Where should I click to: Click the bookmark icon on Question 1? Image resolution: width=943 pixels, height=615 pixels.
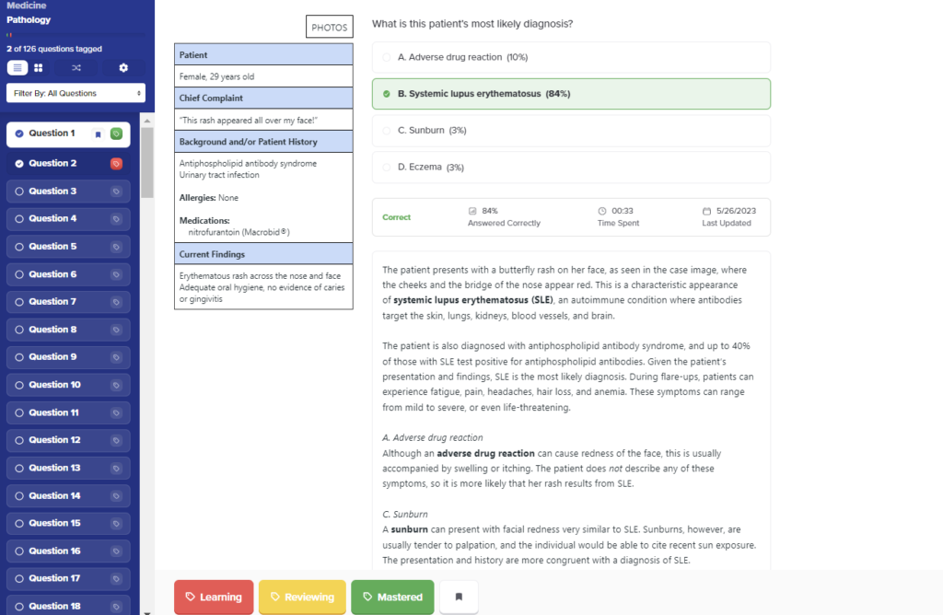tap(99, 134)
